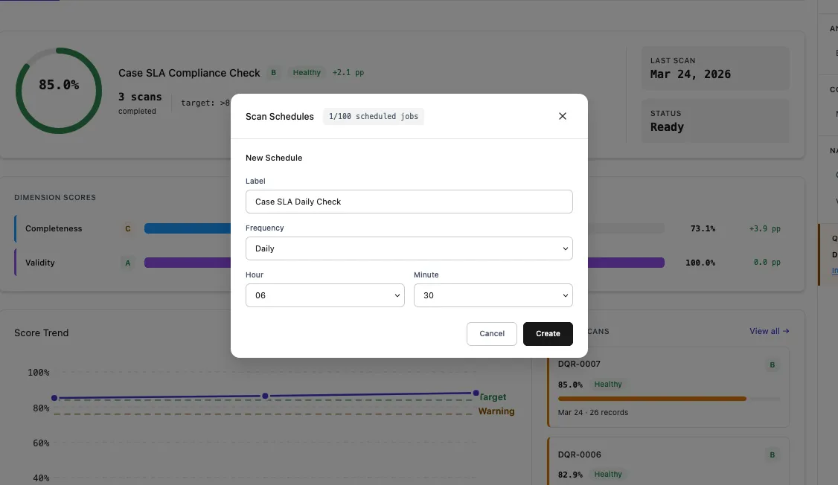Open the Minute dropdown set to 30
The width and height of the screenshot is (838, 485).
coord(493,295)
